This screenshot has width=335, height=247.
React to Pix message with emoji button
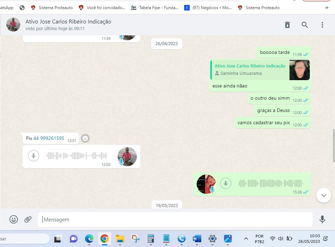coord(85,139)
